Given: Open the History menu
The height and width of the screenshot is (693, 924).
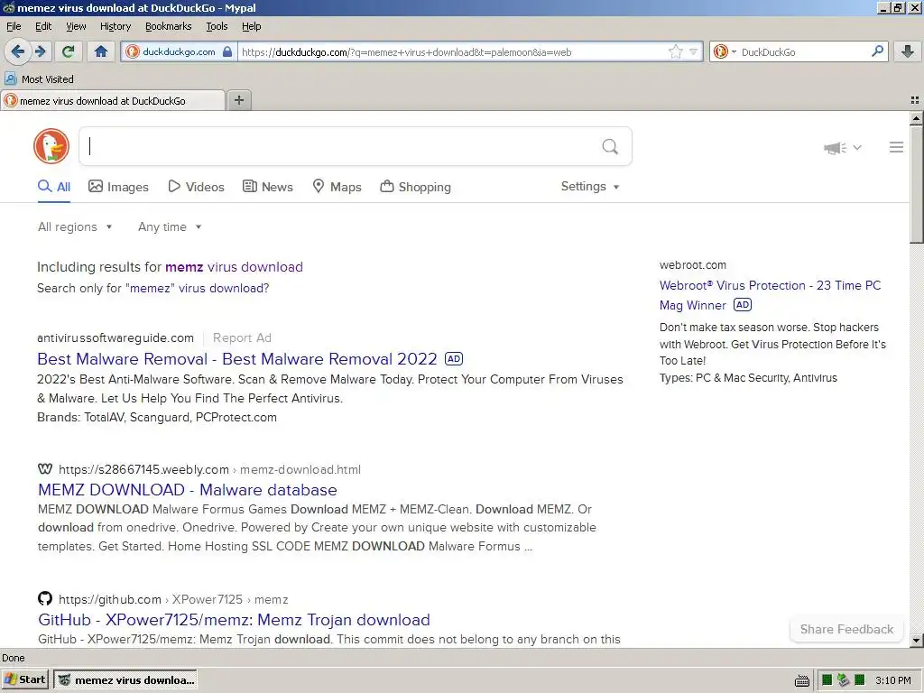Looking at the screenshot, I should (115, 26).
